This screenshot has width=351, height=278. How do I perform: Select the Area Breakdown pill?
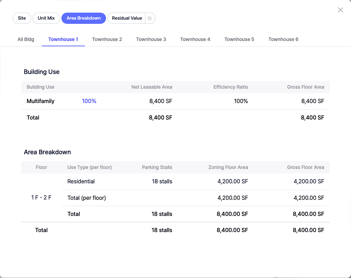tap(84, 18)
